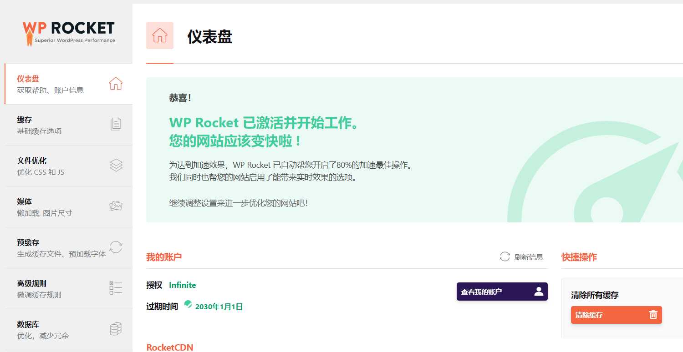The image size is (683, 352).
Task: Click the 我的账户 section heading
Action: click(164, 257)
